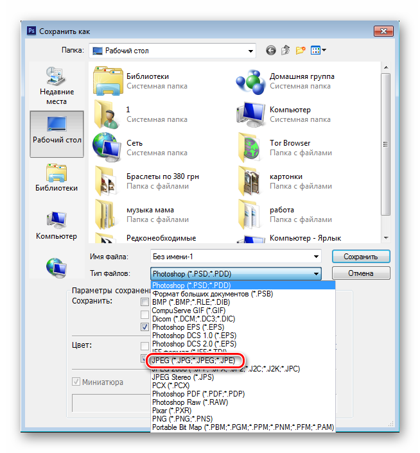Click the file list scrollbar thumb
This screenshot has height=453, width=420.
(385, 144)
